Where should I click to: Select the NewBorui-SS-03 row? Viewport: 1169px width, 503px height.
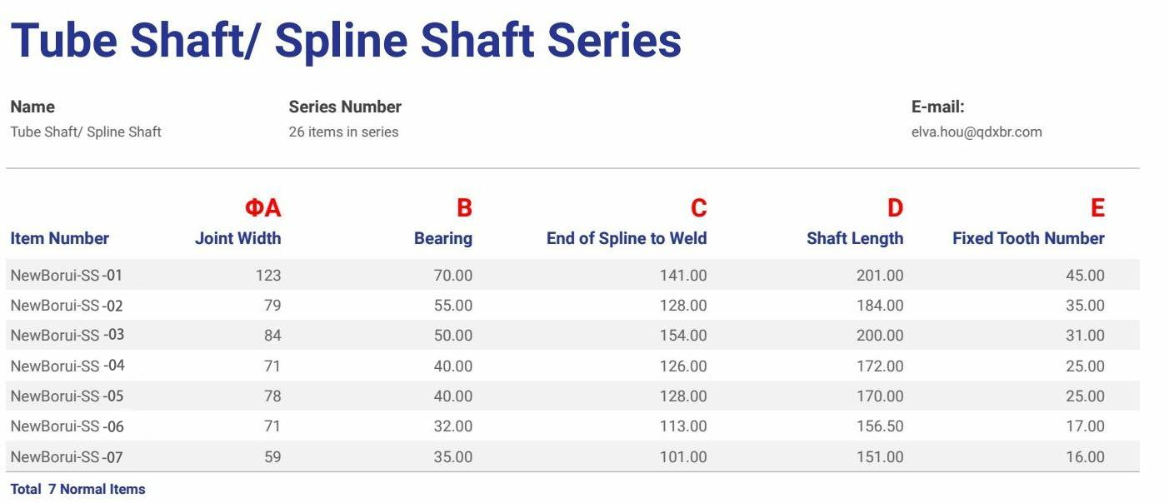(572, 336)
